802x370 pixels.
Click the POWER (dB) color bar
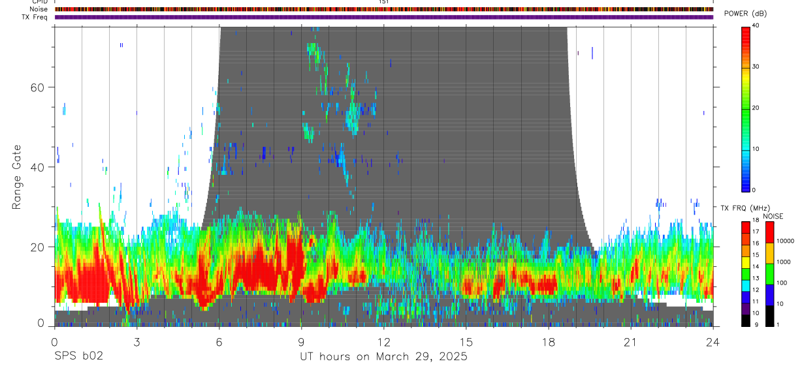(746, 108)
